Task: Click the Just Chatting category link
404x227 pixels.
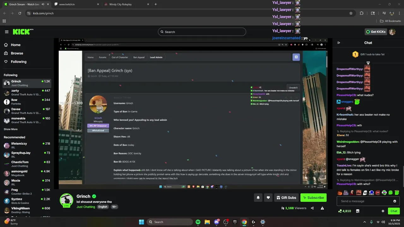Action: coord(86,207)
